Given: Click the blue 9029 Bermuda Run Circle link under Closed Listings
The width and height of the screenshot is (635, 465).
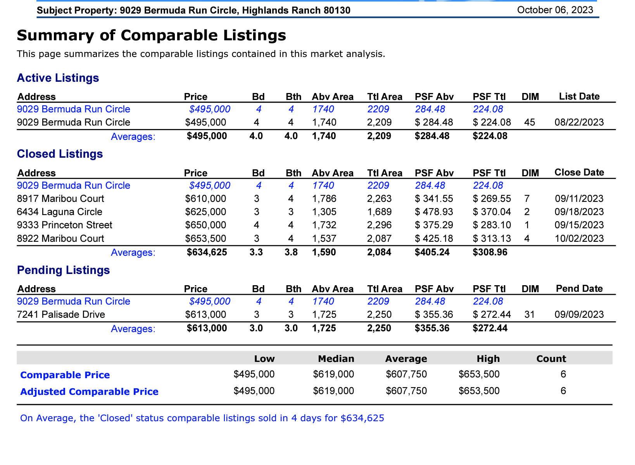Looking at the screenshot, I should 74,186.
